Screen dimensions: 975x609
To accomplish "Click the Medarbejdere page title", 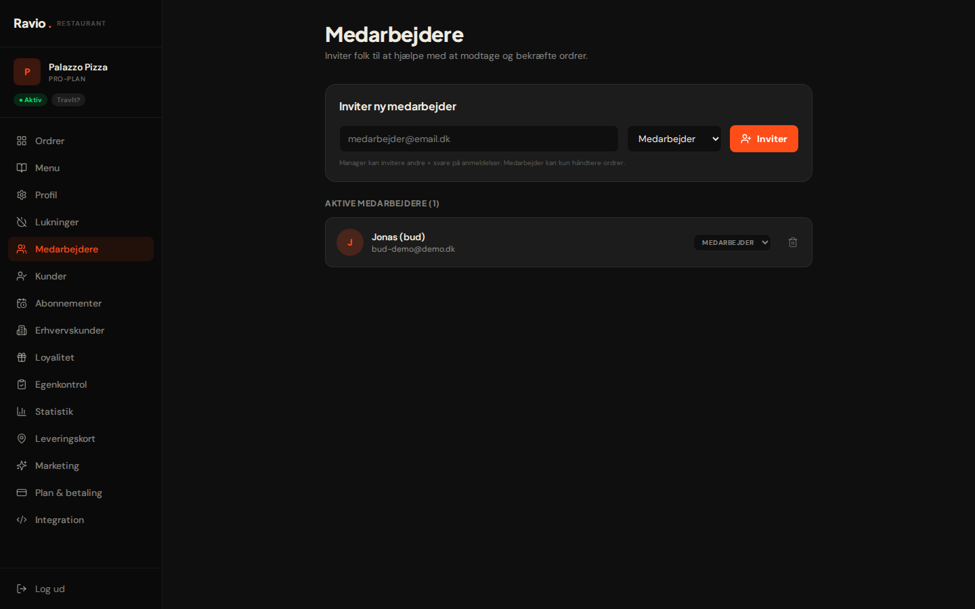I will (x=394, y=35).
